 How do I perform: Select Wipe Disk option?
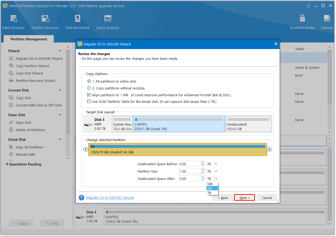tap(20, 122)
